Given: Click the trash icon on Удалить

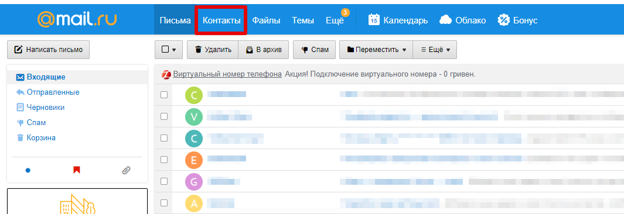Looking at the screenshot, I should (198, 50).
